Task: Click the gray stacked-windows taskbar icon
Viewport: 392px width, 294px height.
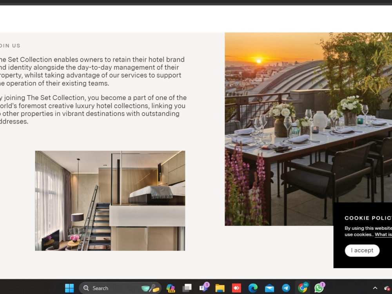Action: (187, 288)
